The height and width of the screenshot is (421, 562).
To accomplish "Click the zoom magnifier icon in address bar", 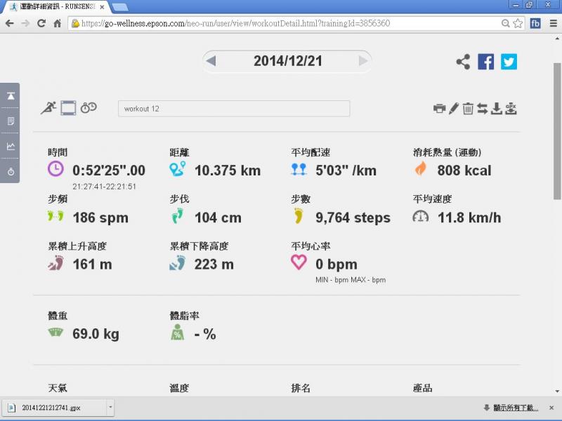I will tap(505, 24).
